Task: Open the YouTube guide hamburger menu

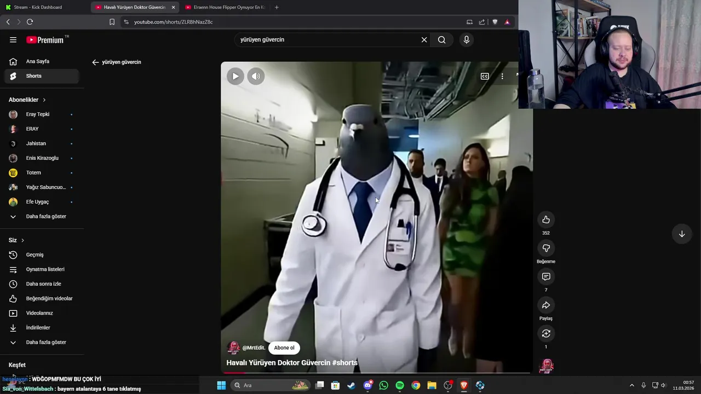Action: pos(13,40)
